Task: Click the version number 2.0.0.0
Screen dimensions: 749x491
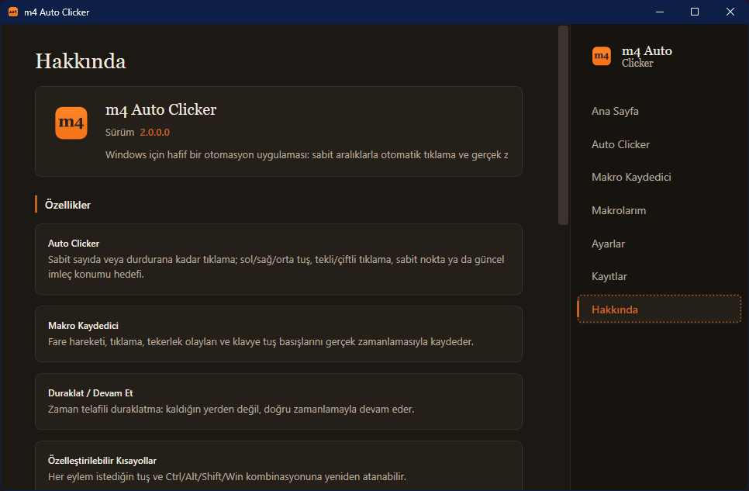Action: coord(155,133)
